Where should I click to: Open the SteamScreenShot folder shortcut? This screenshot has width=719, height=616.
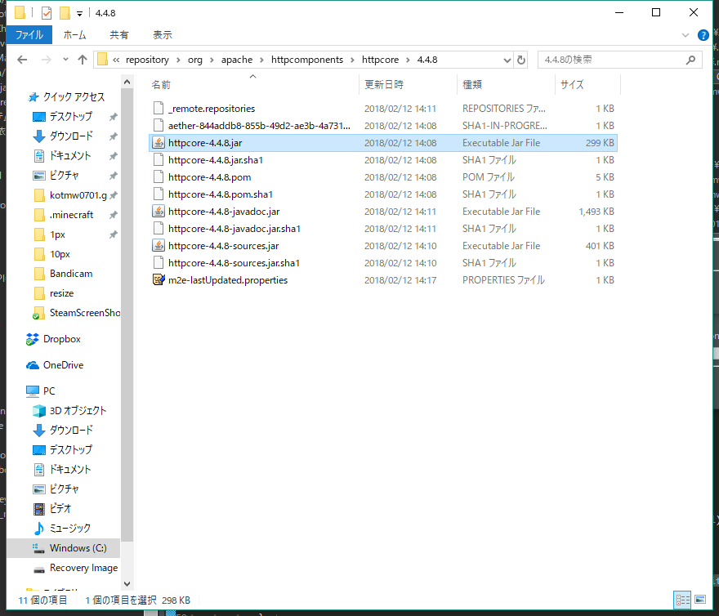[84, 313]
